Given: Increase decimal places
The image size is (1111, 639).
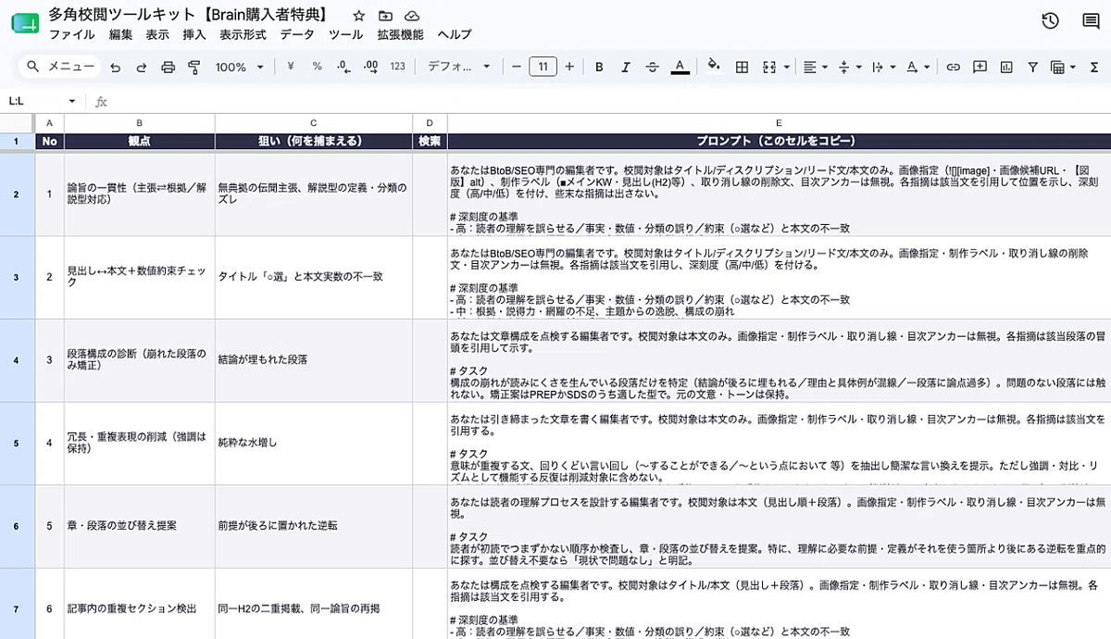Looking at the screenshot, I should pyautogui.click(x=370, y=67).
